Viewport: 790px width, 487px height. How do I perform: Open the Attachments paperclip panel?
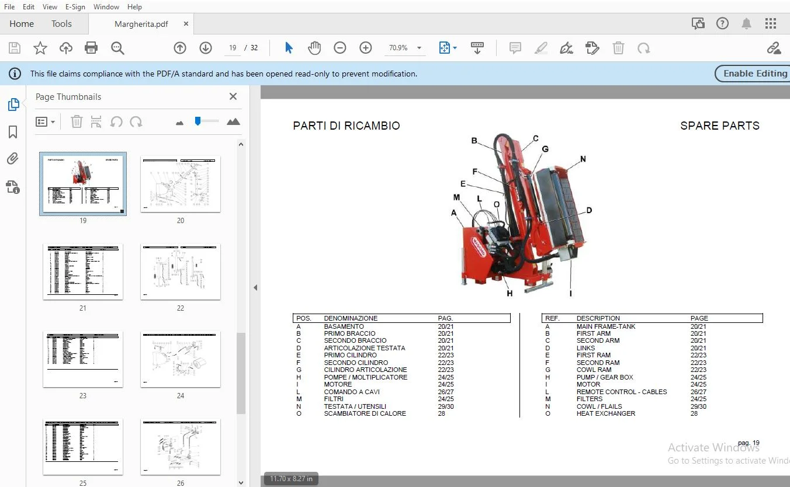pos(13,159)
